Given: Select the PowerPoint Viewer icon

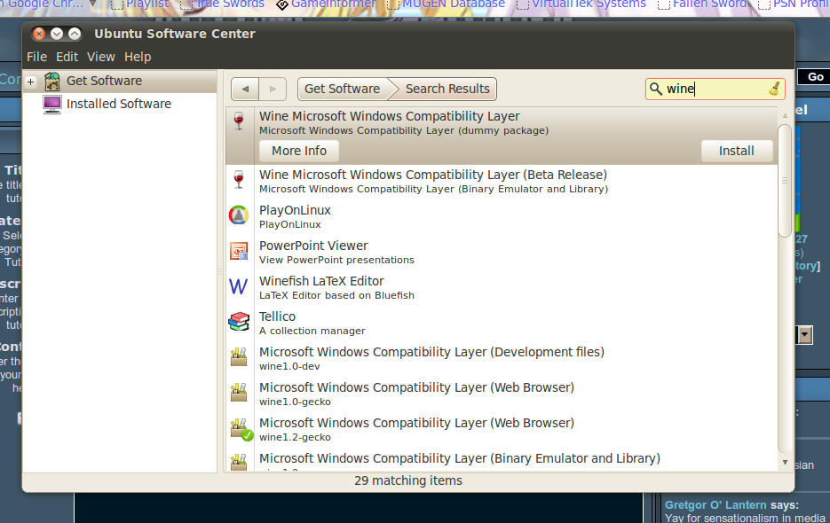Looking at the screenshot, I should click(239, 251).
